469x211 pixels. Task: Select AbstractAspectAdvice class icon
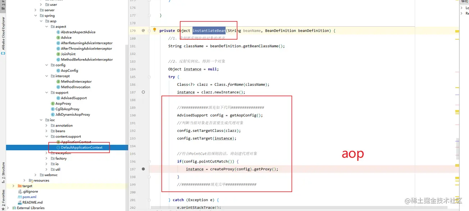pyautogui.click(x=58, y=32)
